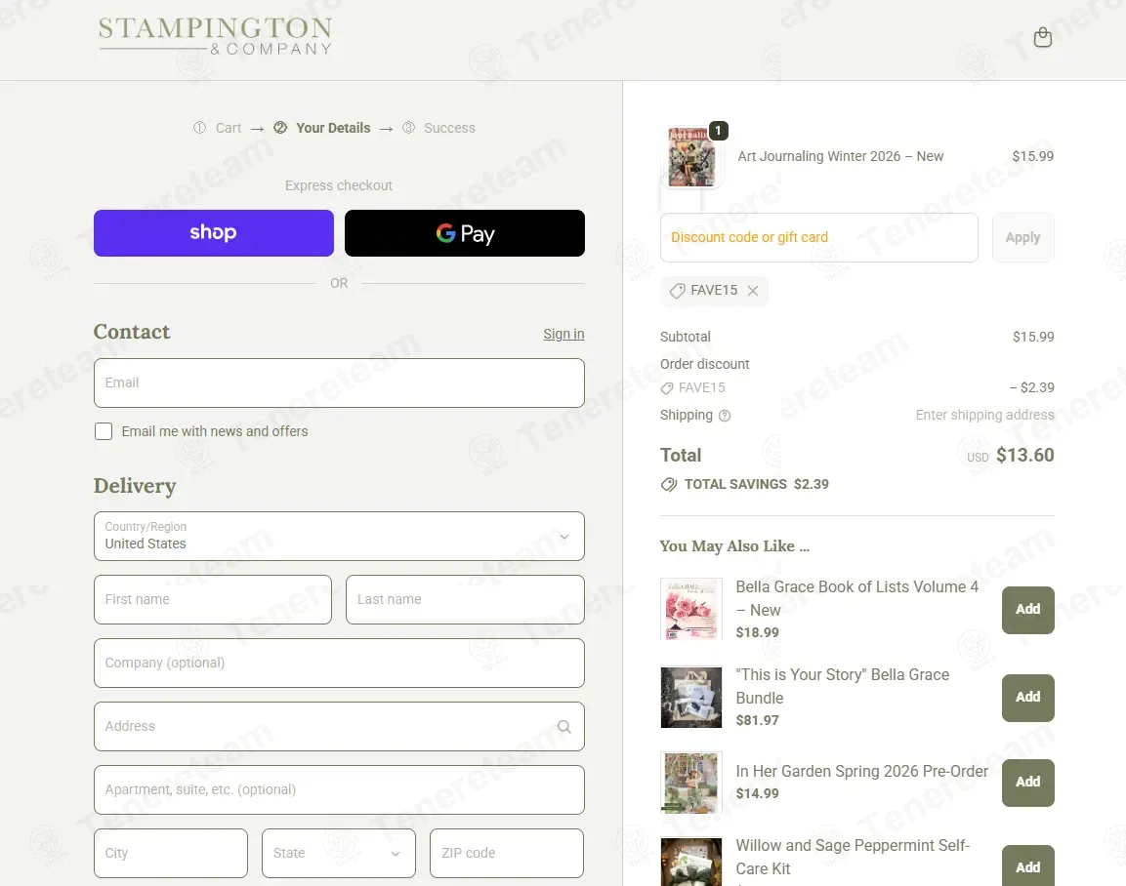1126x886 pixels.
Task: Pay with Google Pay button
Action: pyautogui.click(x=465, y=233)
